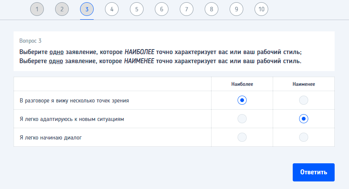Submit answer with the 'Ответить' button

tap(313, 172)
